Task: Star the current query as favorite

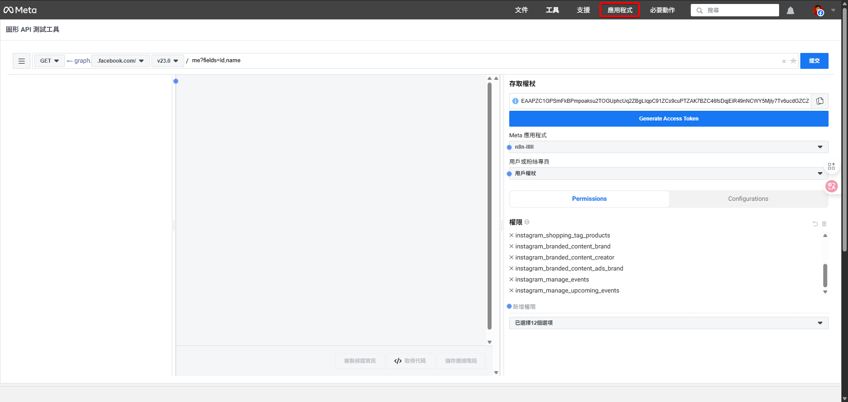Action: [794, 61]
